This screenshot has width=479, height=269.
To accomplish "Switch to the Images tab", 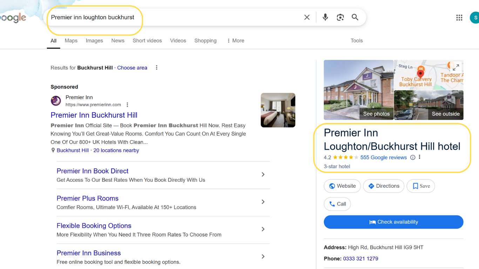I will point(94,41).
